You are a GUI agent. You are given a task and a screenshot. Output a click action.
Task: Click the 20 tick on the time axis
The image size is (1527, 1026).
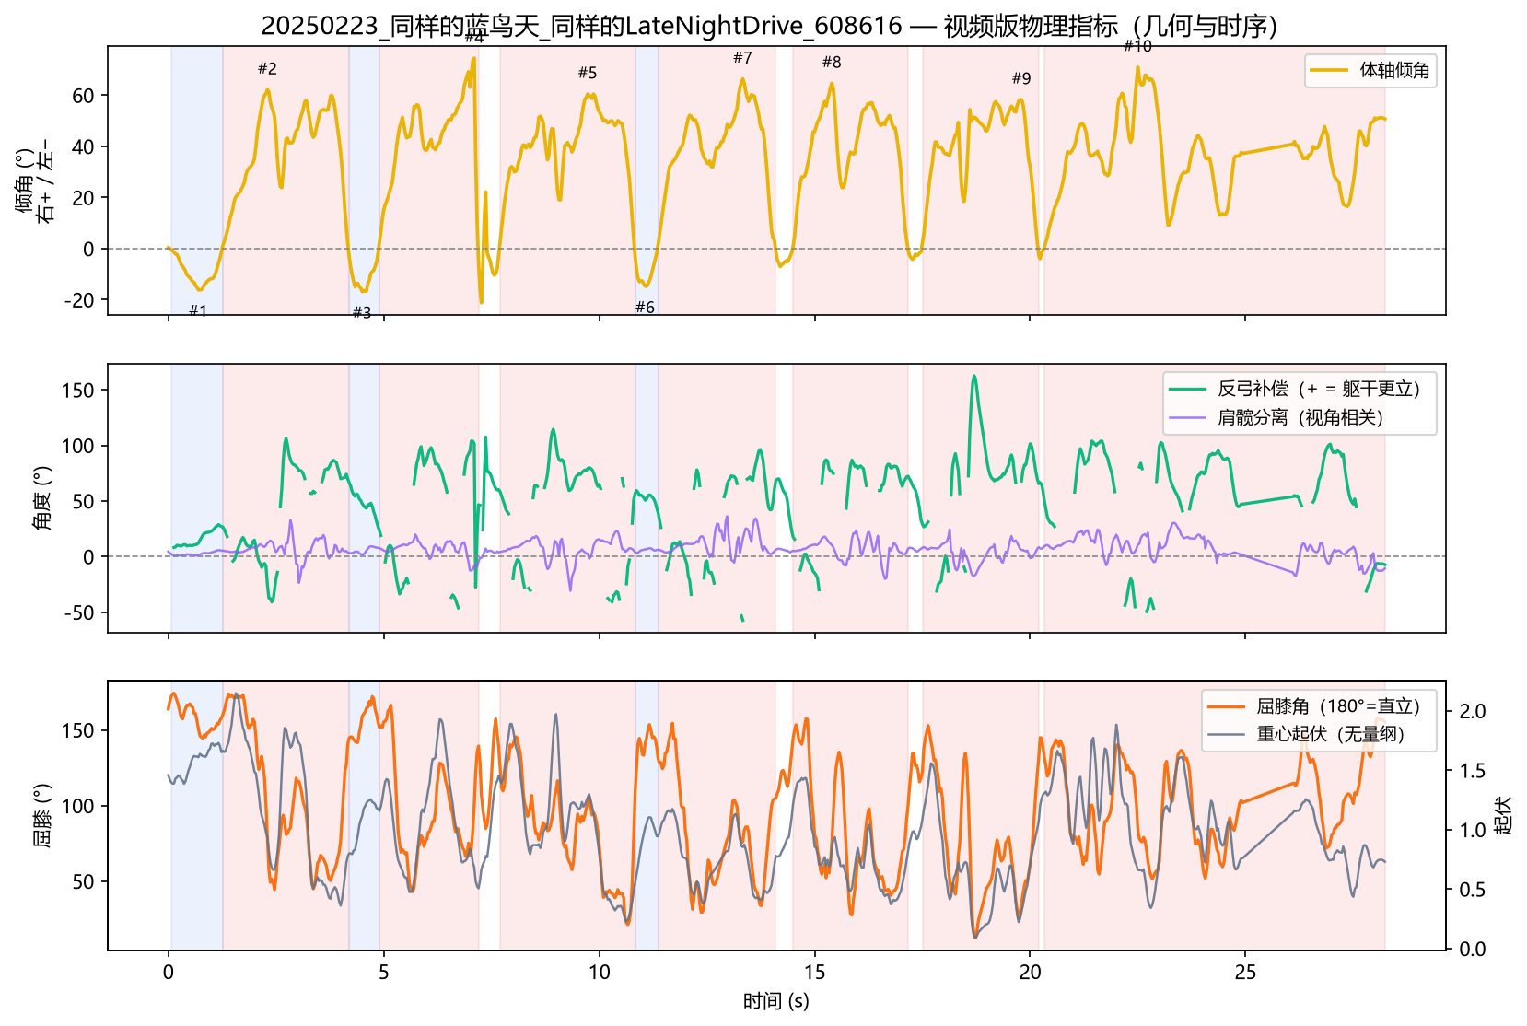[x=1030, y=973]
